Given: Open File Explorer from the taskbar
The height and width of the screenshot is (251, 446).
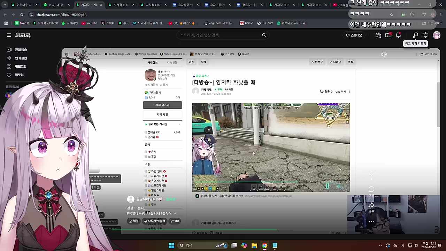Looking at the screenshot, I should click(x=254, y=245).
